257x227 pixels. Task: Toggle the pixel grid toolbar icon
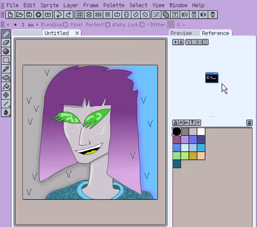click(x=80, y=15)
